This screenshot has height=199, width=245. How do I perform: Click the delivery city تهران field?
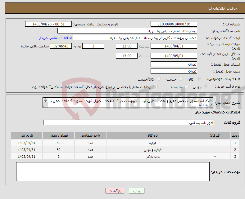tap(174, 71)
